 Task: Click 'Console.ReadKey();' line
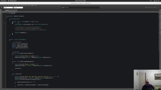coord(21,33)
